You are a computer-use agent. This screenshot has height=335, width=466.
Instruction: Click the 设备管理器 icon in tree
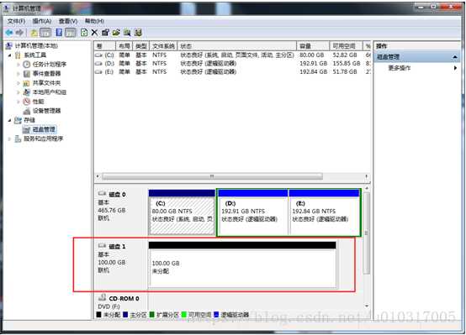(27, 111)
